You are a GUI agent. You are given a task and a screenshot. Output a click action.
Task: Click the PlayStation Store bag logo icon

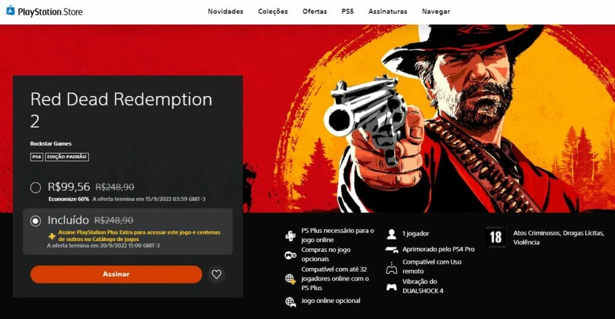click(11, 11)
